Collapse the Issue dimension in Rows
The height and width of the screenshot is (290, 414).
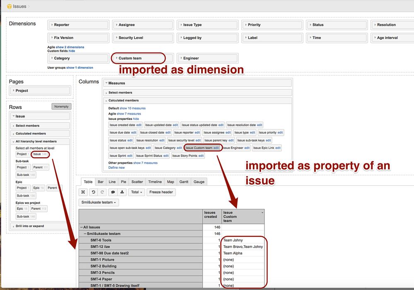point(40,116)
